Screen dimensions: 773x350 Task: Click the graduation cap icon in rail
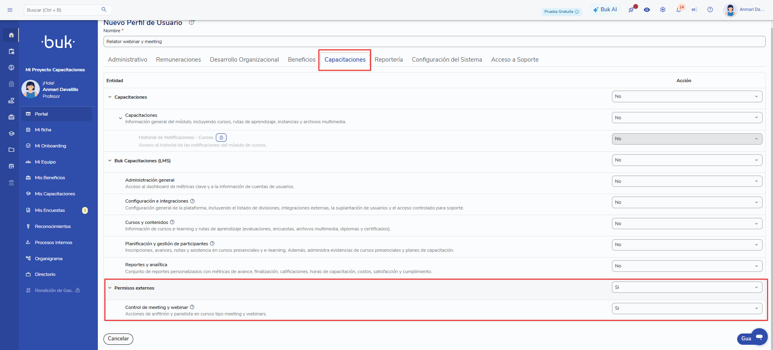[x=11, y=133]
